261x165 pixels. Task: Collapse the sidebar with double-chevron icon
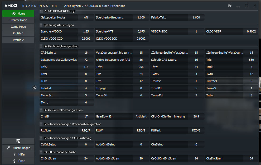[x=34, y=87]
